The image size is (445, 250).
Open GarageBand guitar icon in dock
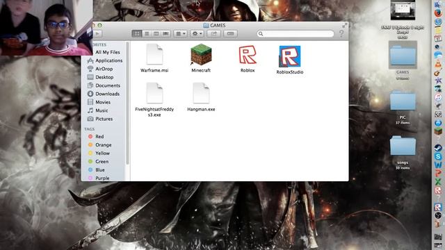(438, 72)
